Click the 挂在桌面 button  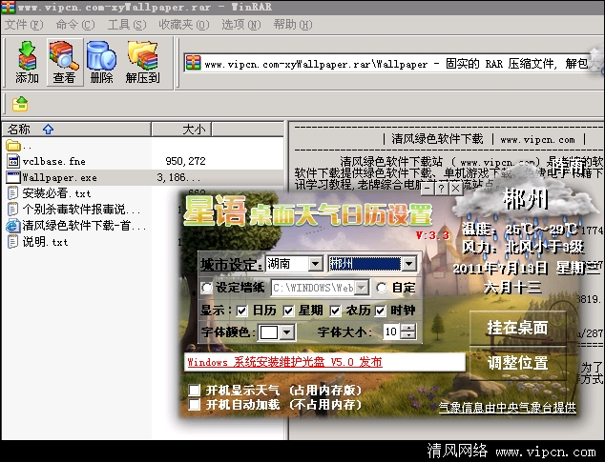(517, 328)
